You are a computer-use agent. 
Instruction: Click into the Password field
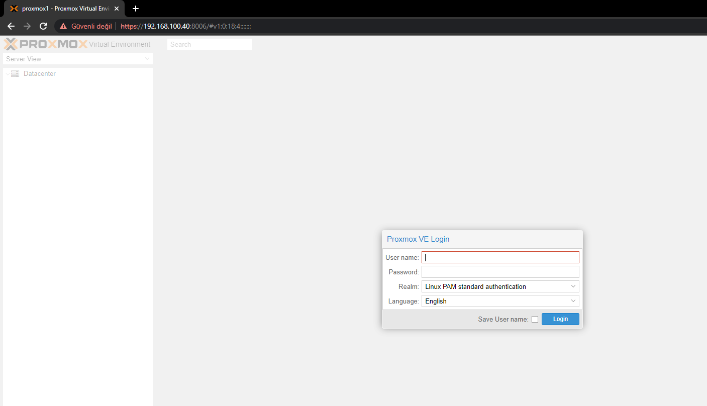pos(500,272)
